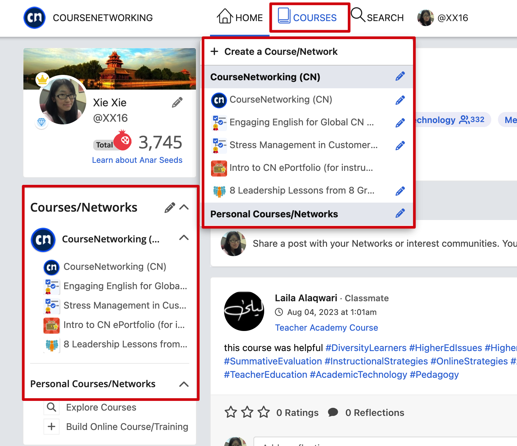Rate post with third star
This screenshot has width=517, height=446.
264,412
